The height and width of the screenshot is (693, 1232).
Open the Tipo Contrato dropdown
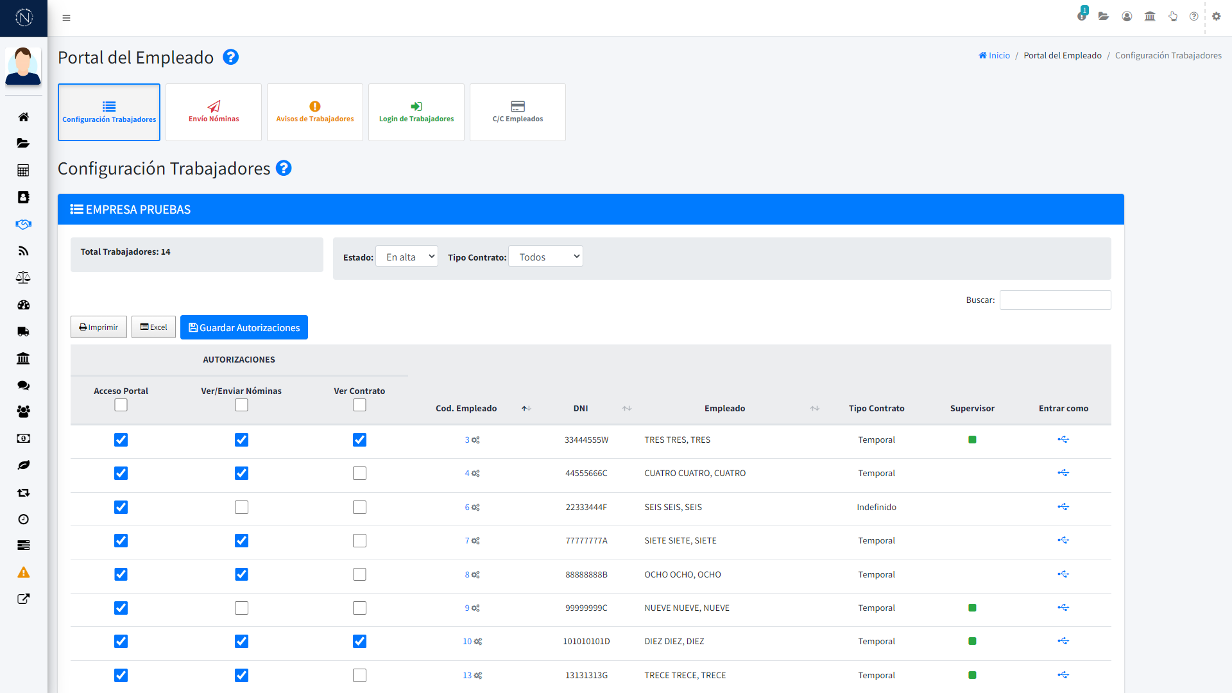545,256
